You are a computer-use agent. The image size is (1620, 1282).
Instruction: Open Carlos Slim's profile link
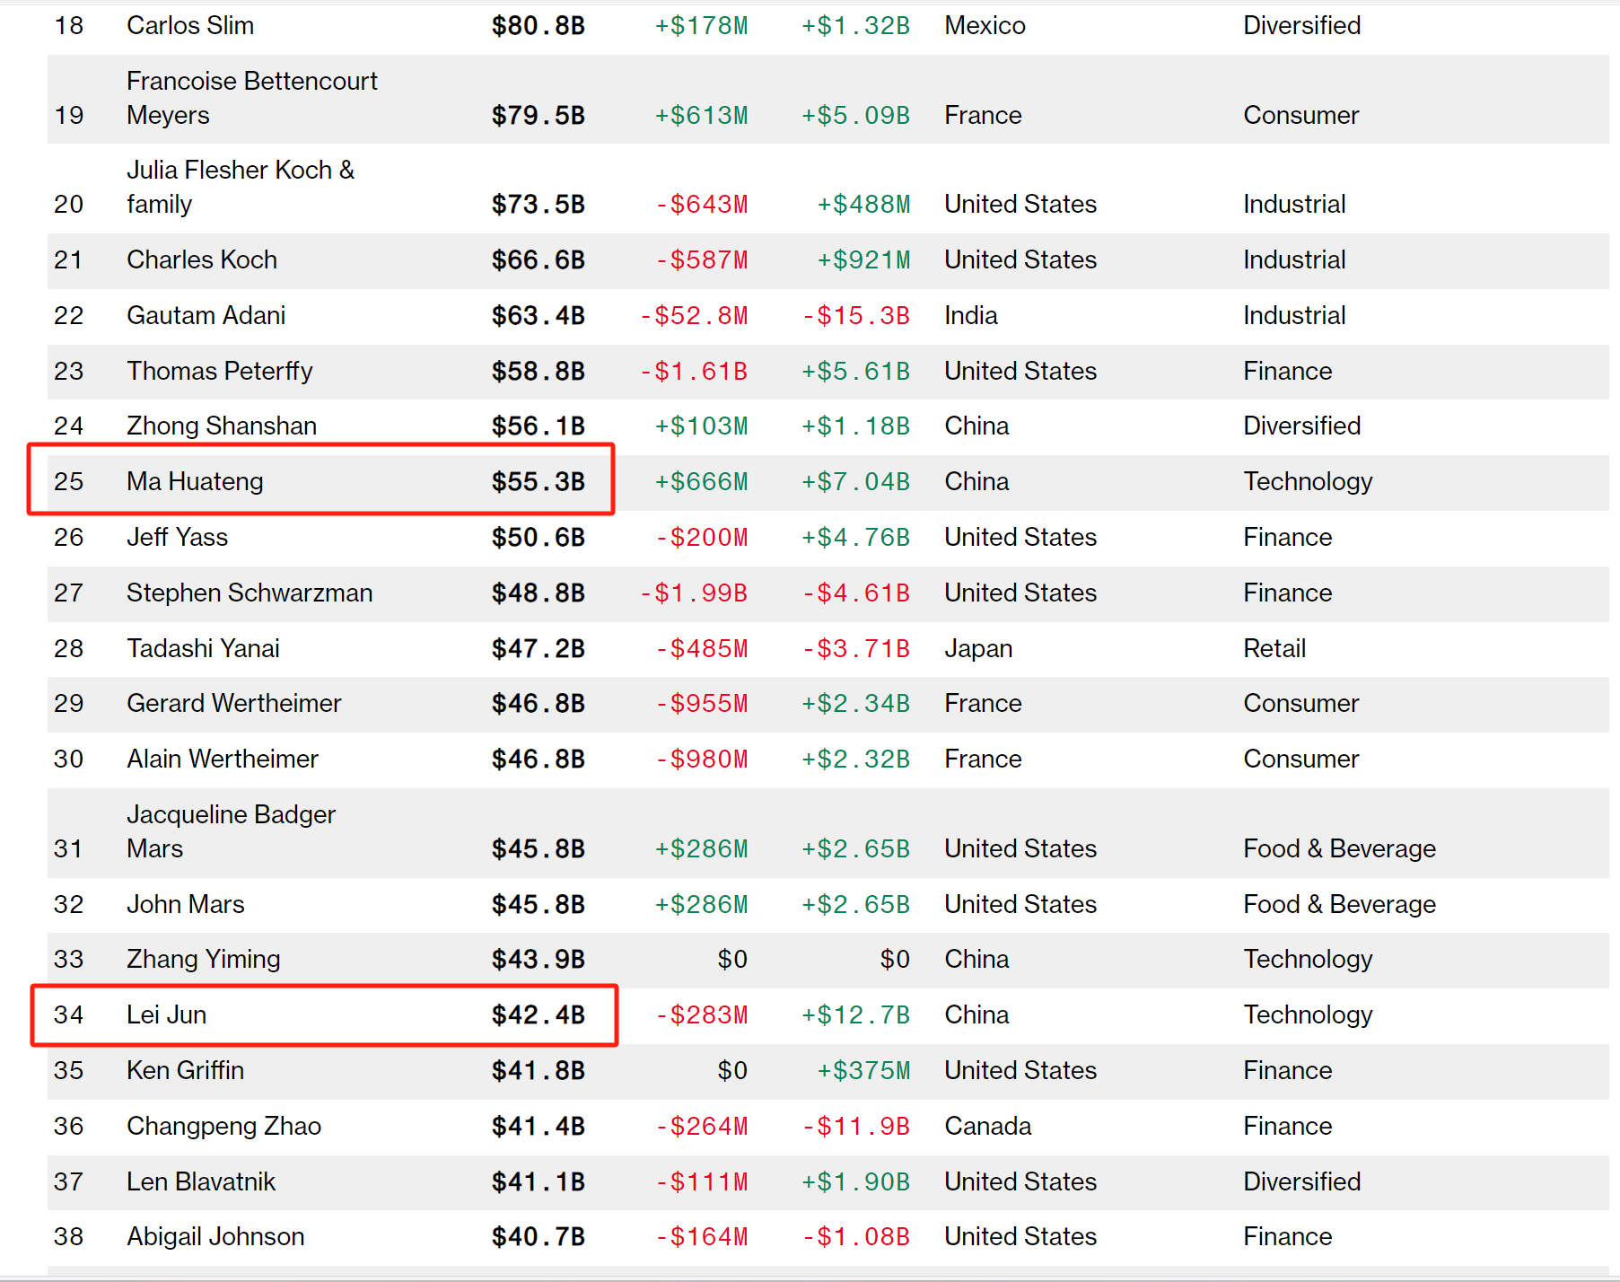(x=190, y=26)
